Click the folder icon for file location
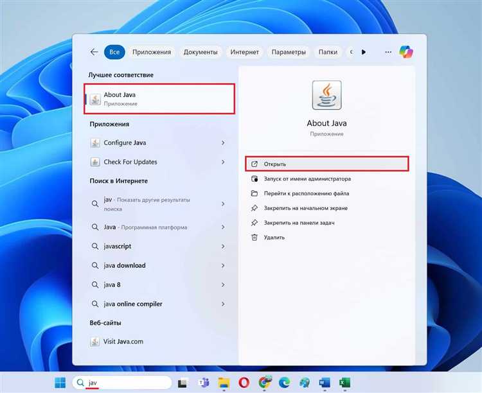 coord(254,193)
